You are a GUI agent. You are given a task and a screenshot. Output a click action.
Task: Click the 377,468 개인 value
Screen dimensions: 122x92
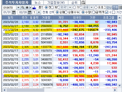(x=62, y=30)
